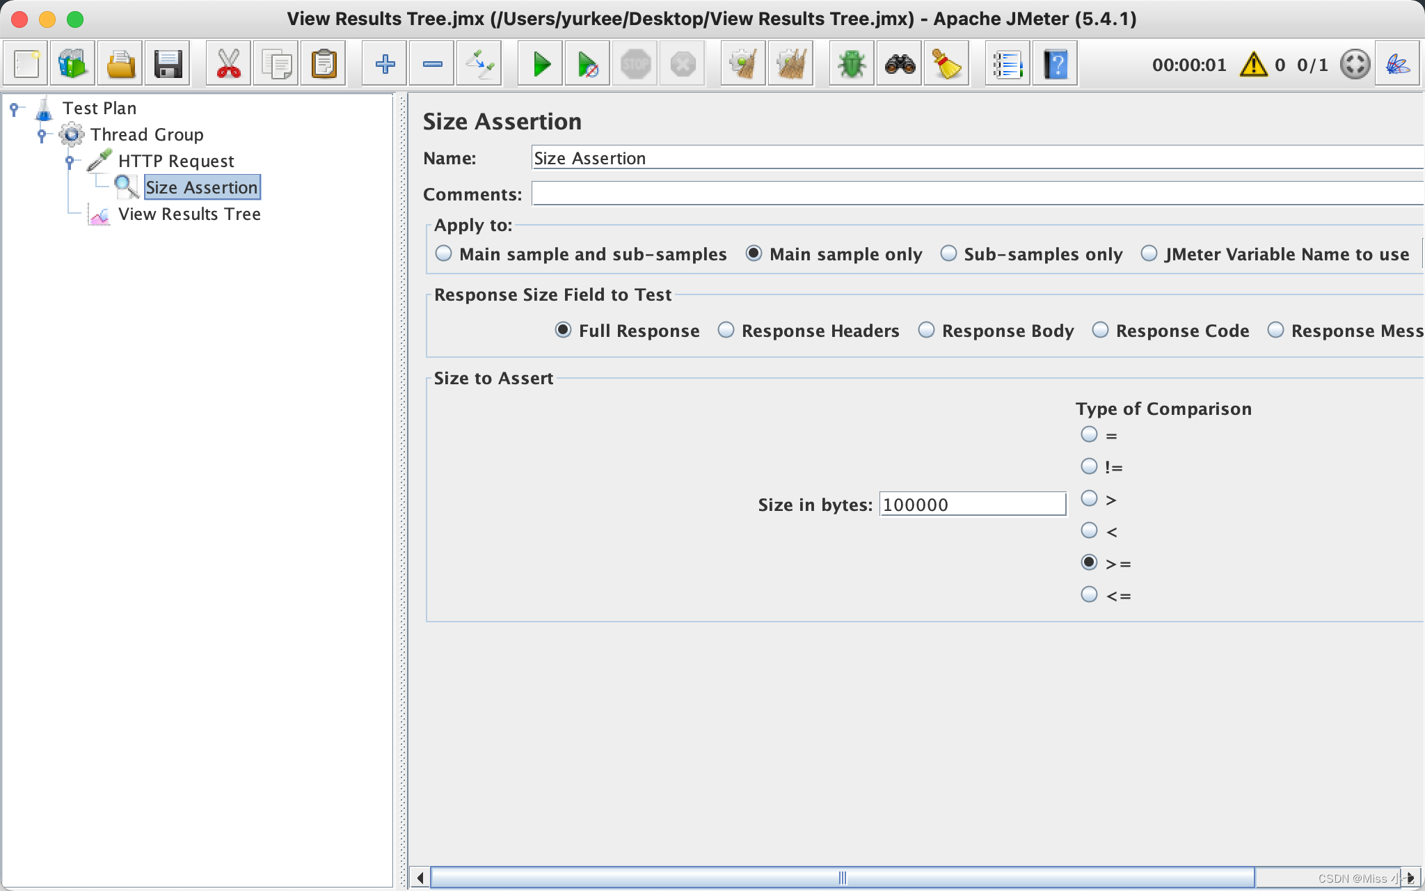Select JMeter Variable Name to use radio
Viewport: 1425px width, 891px height.
[x=1149, y=253]
